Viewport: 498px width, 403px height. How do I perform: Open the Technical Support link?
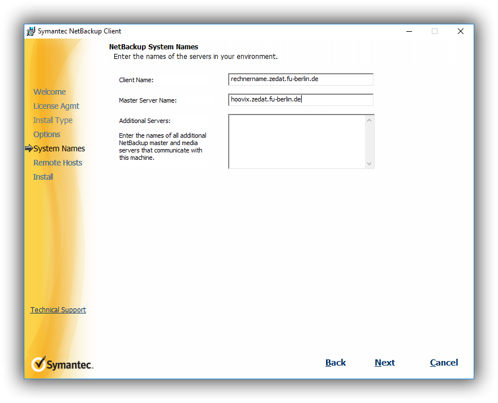pos(58,310)
